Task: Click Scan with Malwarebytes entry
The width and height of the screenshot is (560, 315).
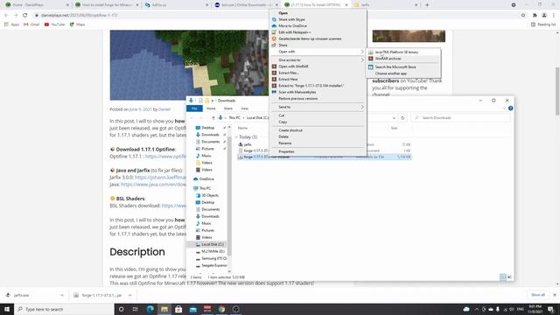Action: tap(297, 92)
